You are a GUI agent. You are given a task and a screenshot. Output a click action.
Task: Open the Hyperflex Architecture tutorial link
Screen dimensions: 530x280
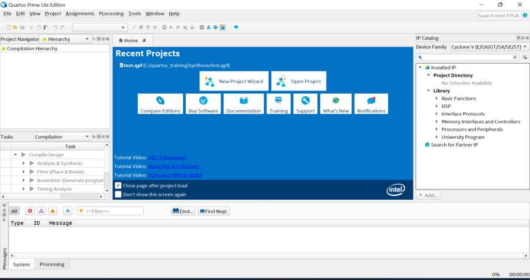pyautogui.click(x=173, y=167)
